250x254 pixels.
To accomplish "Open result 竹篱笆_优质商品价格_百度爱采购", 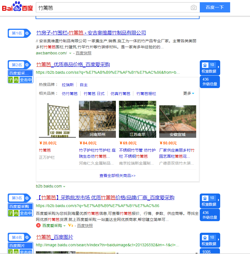I will [73, 65].
